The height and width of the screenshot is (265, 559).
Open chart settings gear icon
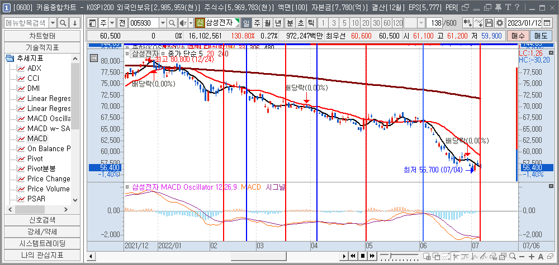500,23
